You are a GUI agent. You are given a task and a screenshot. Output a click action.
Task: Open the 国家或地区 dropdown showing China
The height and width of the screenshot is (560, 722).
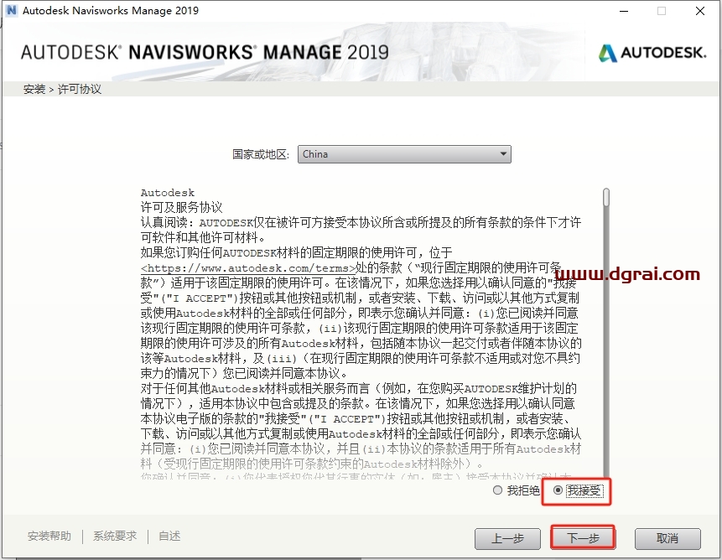404,154
